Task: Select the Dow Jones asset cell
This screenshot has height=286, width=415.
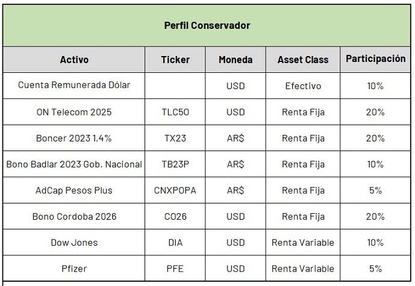Action: [x=74, y=242]
